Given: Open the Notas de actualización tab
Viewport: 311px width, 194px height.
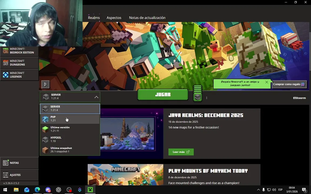Looking at the screenshot, I should (147, 18).
